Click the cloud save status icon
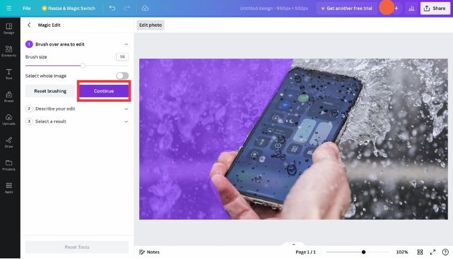This screenshot has width=453, height=259. 145,8
